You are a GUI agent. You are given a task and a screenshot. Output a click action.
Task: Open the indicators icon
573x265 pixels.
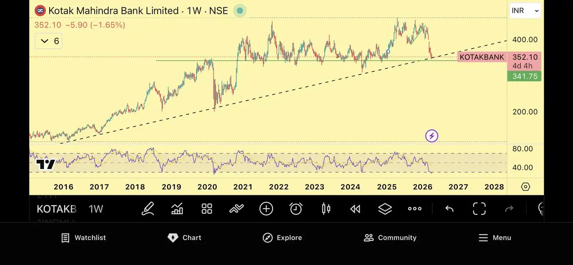click(x=236, y=209)
